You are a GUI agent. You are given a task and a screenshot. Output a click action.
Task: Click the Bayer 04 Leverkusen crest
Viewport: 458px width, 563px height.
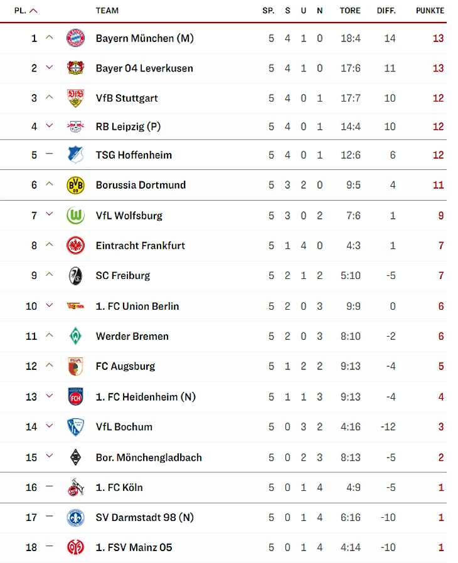[75, 68]
